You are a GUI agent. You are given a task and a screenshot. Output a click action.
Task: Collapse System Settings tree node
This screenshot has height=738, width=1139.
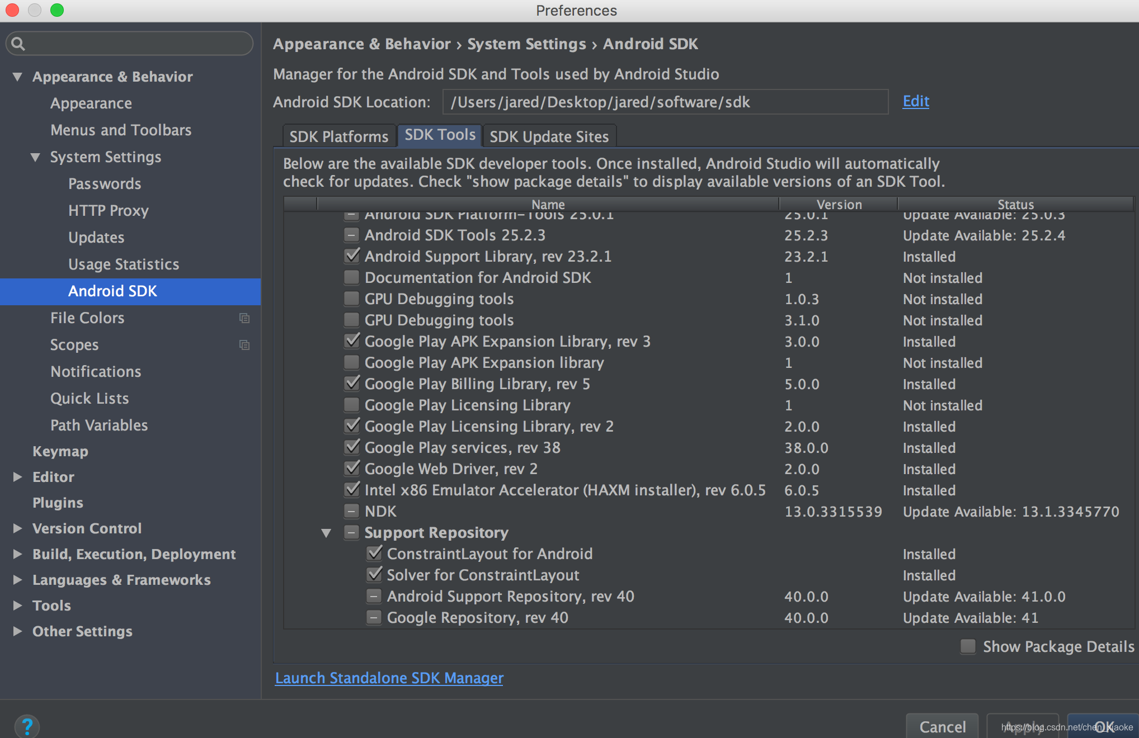[35, 157]
